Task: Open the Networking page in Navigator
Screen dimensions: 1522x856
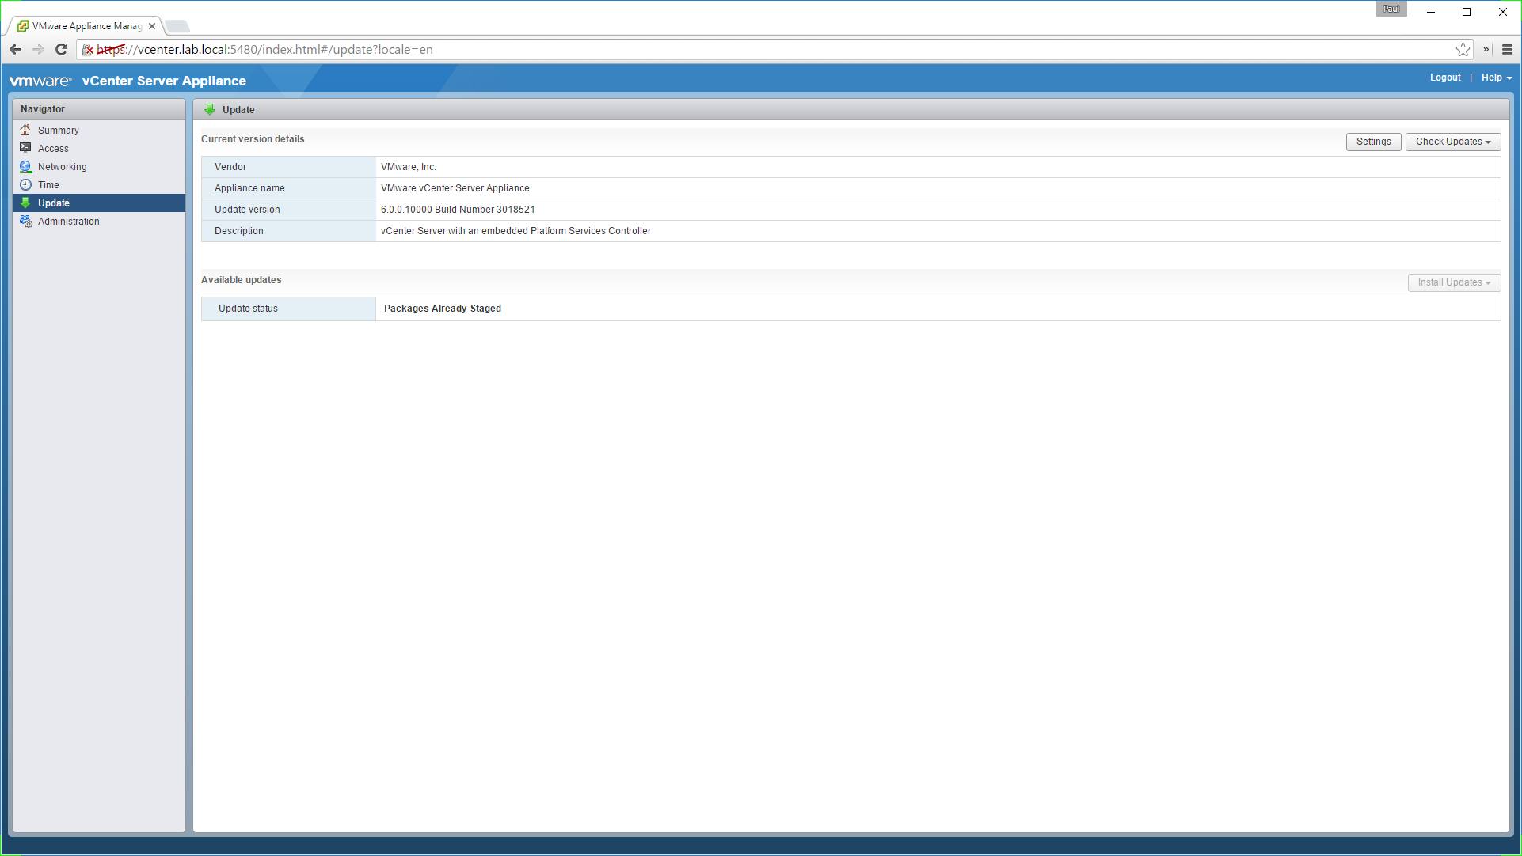Action: point(99,166)
